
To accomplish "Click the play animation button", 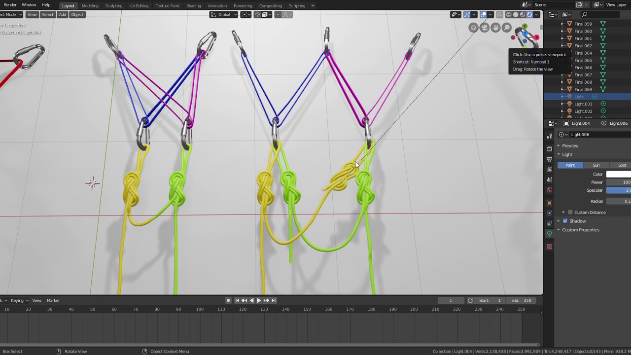I will pos(258,300).
